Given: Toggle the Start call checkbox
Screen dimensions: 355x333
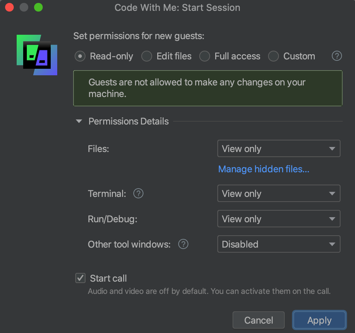Looking at the screenshot, I should tap(80, 278).
